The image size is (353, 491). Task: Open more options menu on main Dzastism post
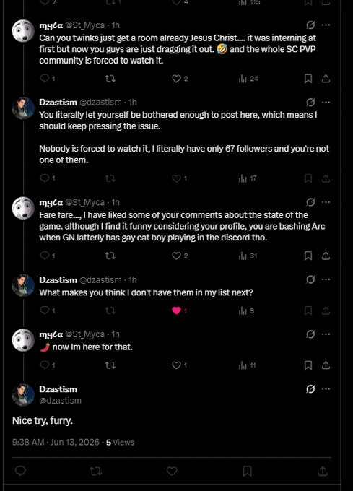click(x=326, y=389)
